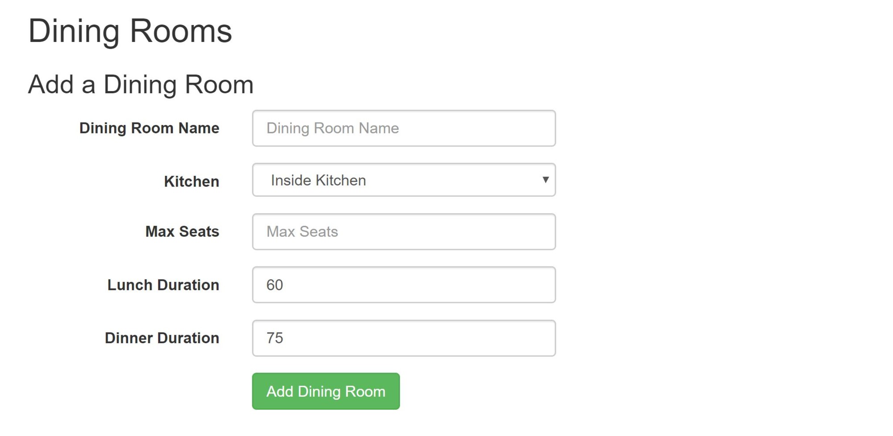Viewport: 893px width, 436px height.
Task: Click the value 60 in Lunch Duration
Action: [275, 285]
